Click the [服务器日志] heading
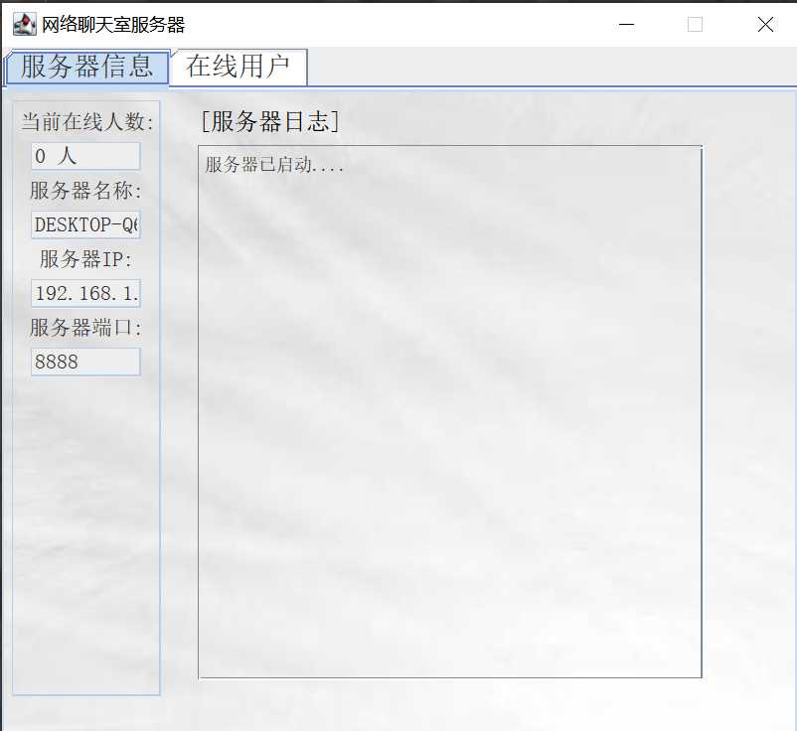 pyautogui.click(x=270, y=121)
